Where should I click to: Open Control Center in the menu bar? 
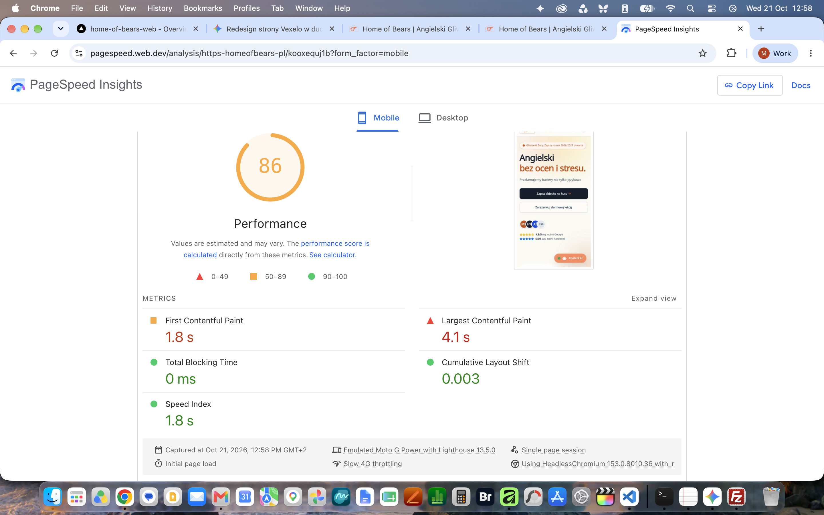pyautogui.click(x=712, y=8)
